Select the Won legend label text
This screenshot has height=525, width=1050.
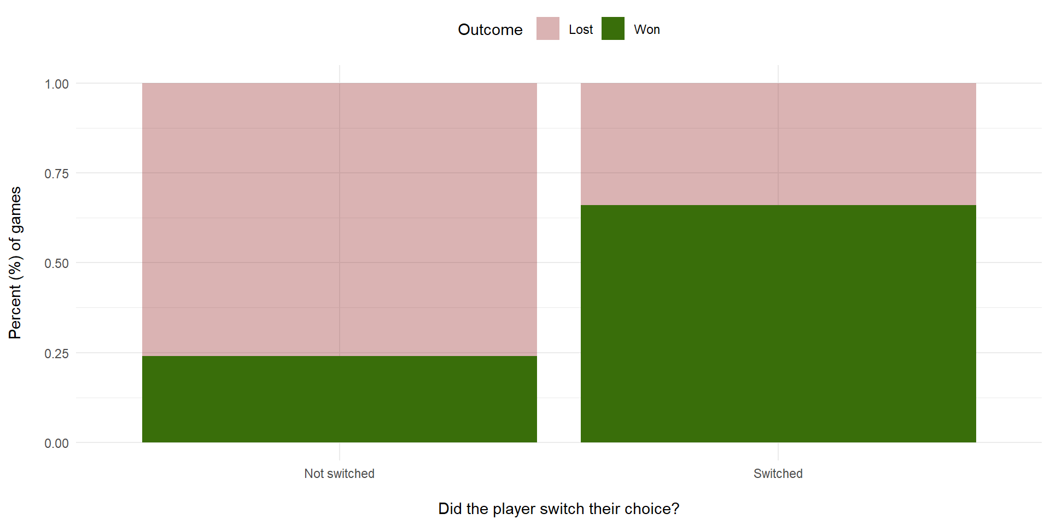[646, 30]
